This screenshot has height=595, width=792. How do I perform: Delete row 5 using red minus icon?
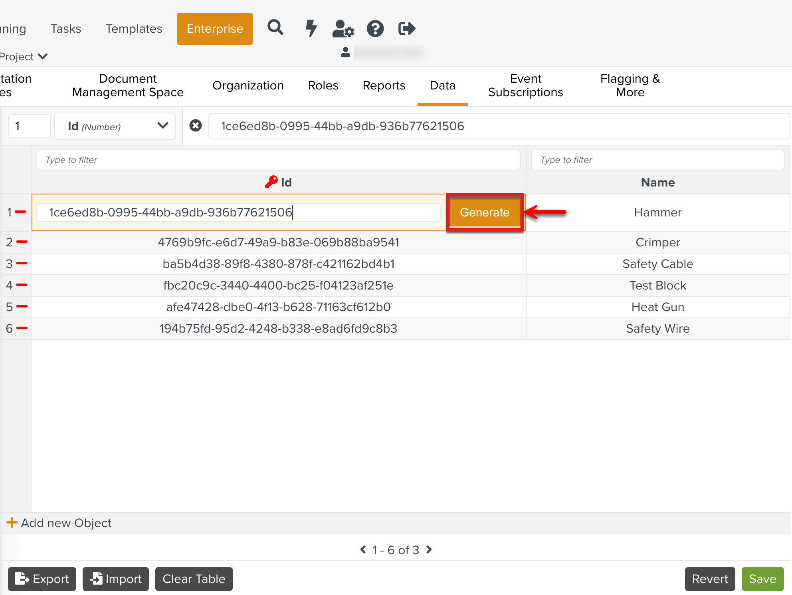(x=22, y=307)
